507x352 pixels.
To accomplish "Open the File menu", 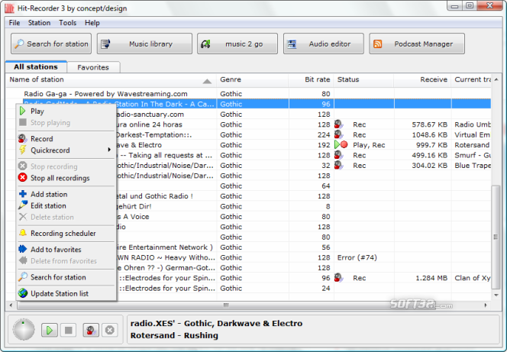I will tap(15, 23).
